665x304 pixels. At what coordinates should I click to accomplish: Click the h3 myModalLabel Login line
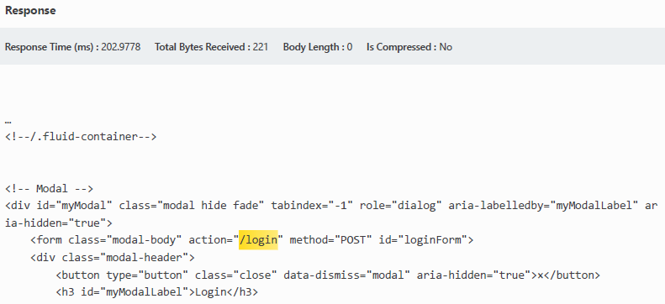tap(157, 292)
